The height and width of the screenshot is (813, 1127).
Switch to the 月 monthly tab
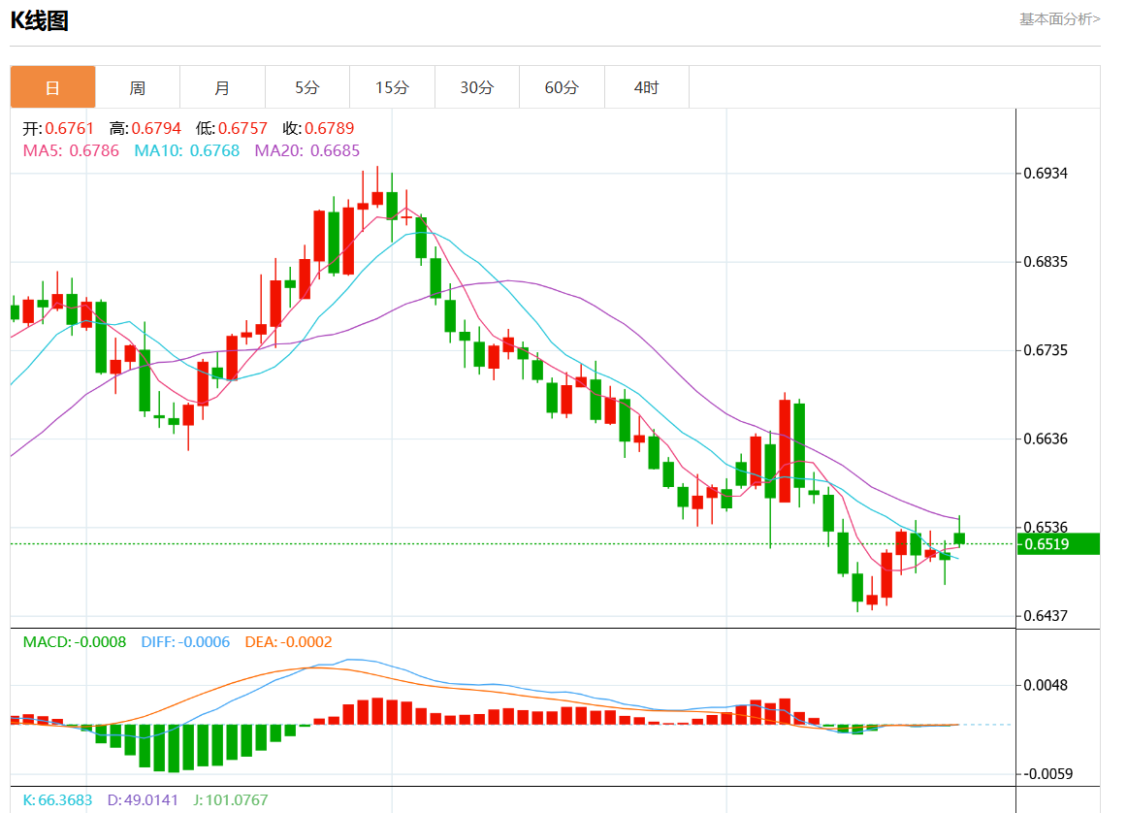click(222, 87)
